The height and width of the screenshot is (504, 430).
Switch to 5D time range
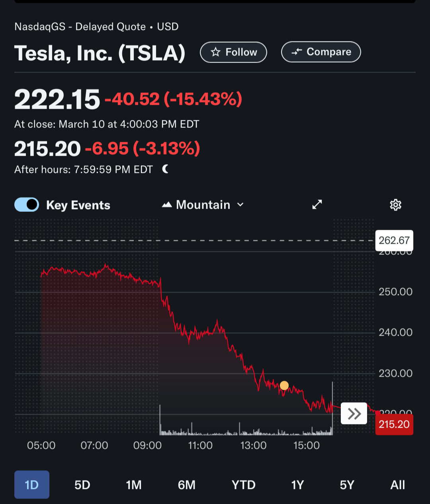pos(82,485)
